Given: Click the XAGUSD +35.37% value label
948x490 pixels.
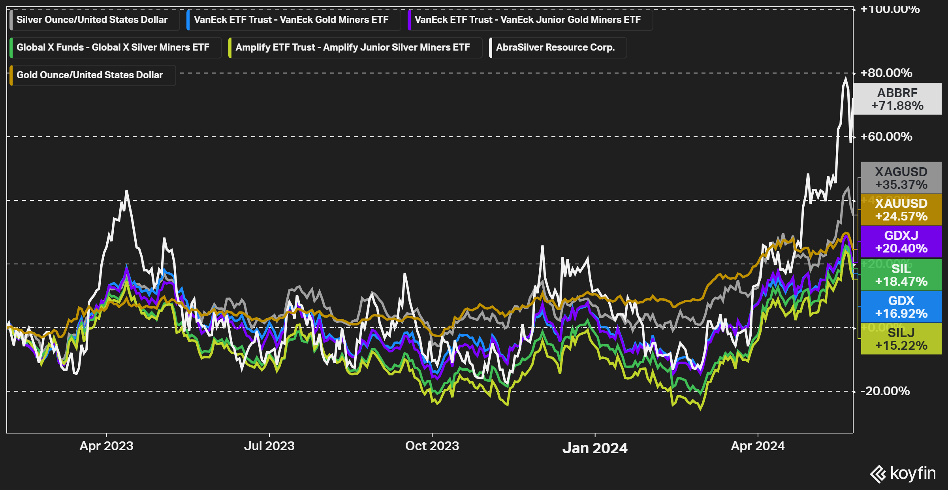Looking at the screenshot, I should (x=901, y=178).
